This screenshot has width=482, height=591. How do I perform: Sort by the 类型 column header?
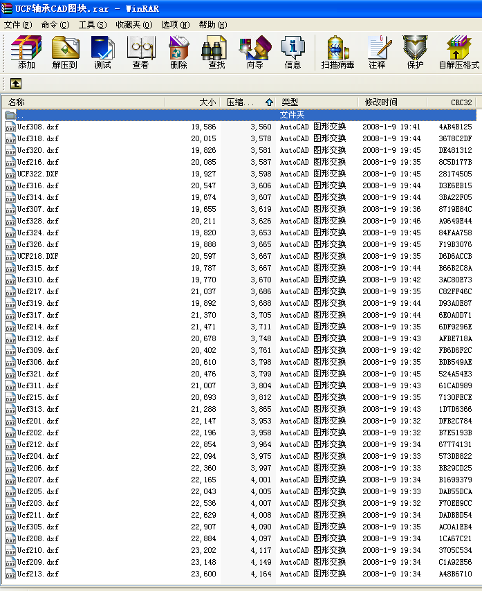[317, 102]
